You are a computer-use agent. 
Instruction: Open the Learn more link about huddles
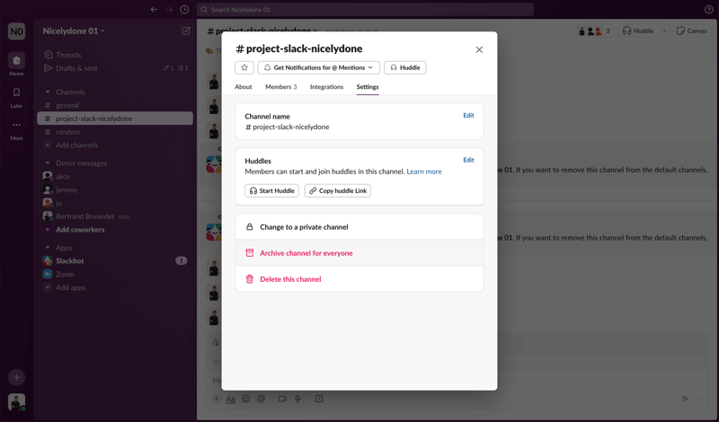(x=424, y=171)
